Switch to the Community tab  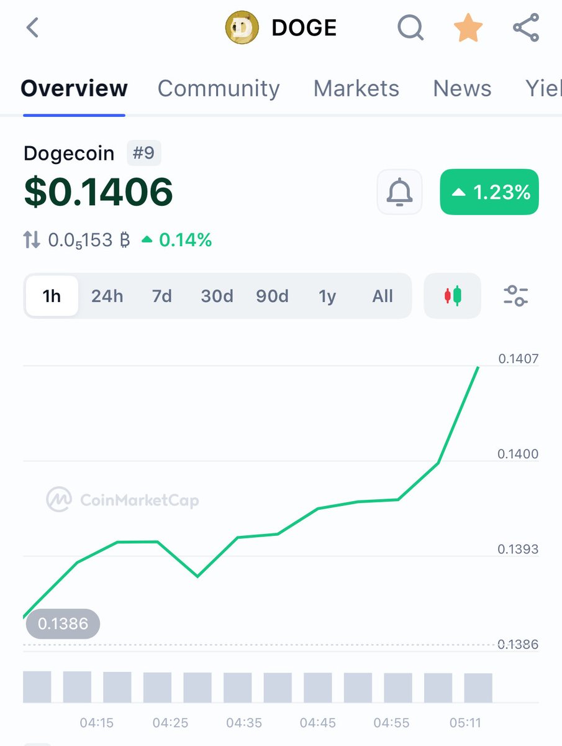(219, 88)
